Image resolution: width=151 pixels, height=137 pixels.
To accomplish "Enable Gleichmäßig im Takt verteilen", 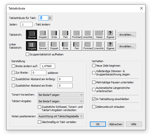I will tap(39, 122).
